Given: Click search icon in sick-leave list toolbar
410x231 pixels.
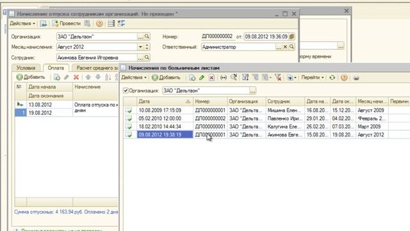Looking at the screenshot, I should click(233, 78).
